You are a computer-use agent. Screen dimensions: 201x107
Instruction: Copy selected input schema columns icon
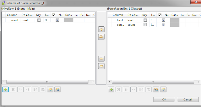coord(35,89)
